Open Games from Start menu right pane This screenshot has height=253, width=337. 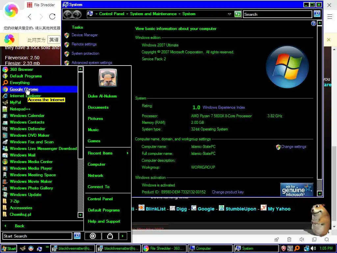(x=94, y=141)
